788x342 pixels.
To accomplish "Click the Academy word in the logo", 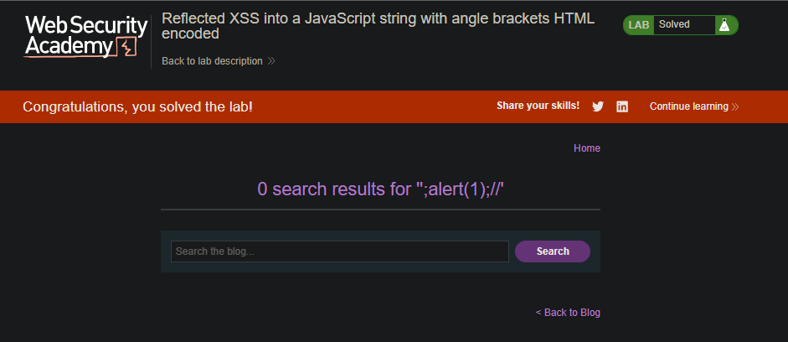I will (70, 47).
